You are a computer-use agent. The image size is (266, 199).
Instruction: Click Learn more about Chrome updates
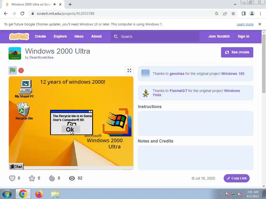tap(245, 24)
